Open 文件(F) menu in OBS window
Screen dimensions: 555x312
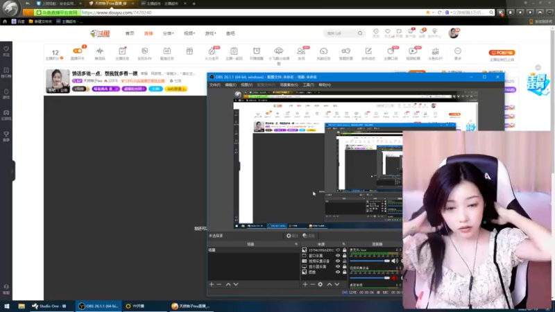(214, 85)
